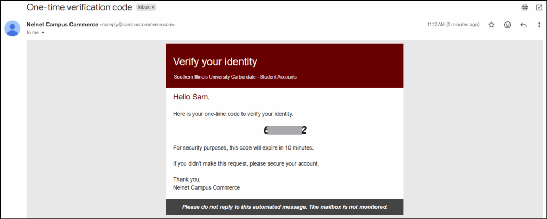The height and width of the screenshot is (219, 547).
Task: Click the Inbox label tag
Action: (x=143, y=7)
